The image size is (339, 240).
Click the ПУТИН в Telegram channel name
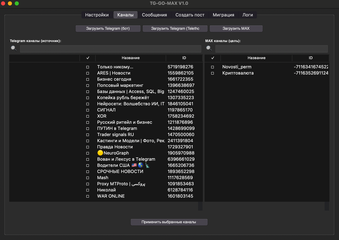(117, 129)
